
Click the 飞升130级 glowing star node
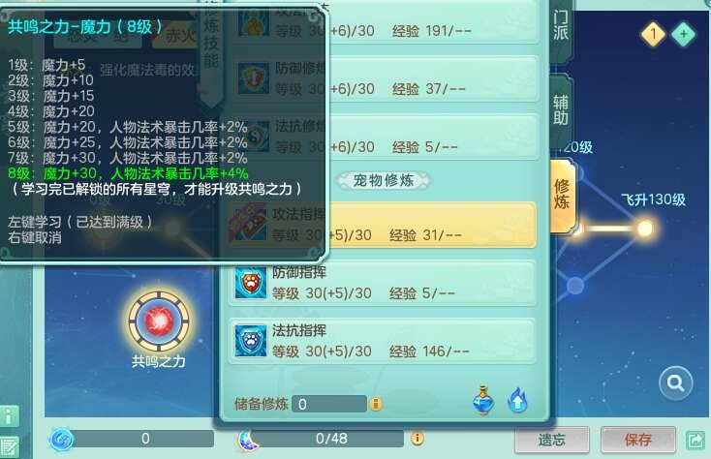645,228
